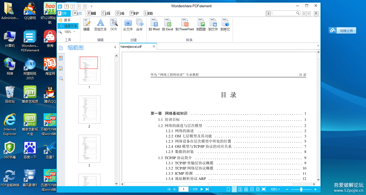Select page 1 thumbnail
Viewport: 366px width, 195px height.
pyautogui.click(x=89, y=71)
